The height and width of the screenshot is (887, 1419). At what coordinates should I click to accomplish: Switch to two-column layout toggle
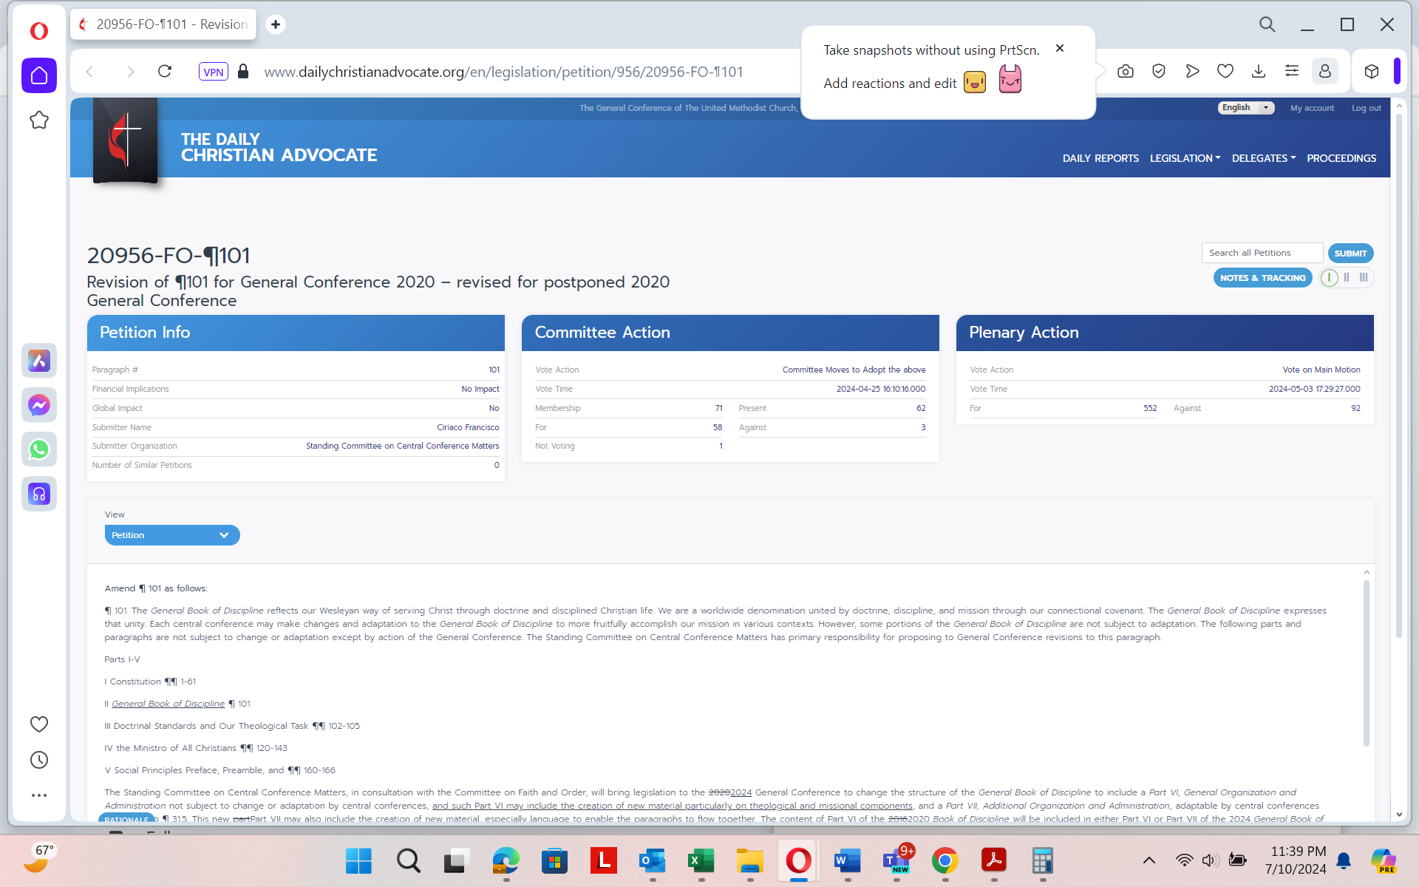pos(1347,278)
